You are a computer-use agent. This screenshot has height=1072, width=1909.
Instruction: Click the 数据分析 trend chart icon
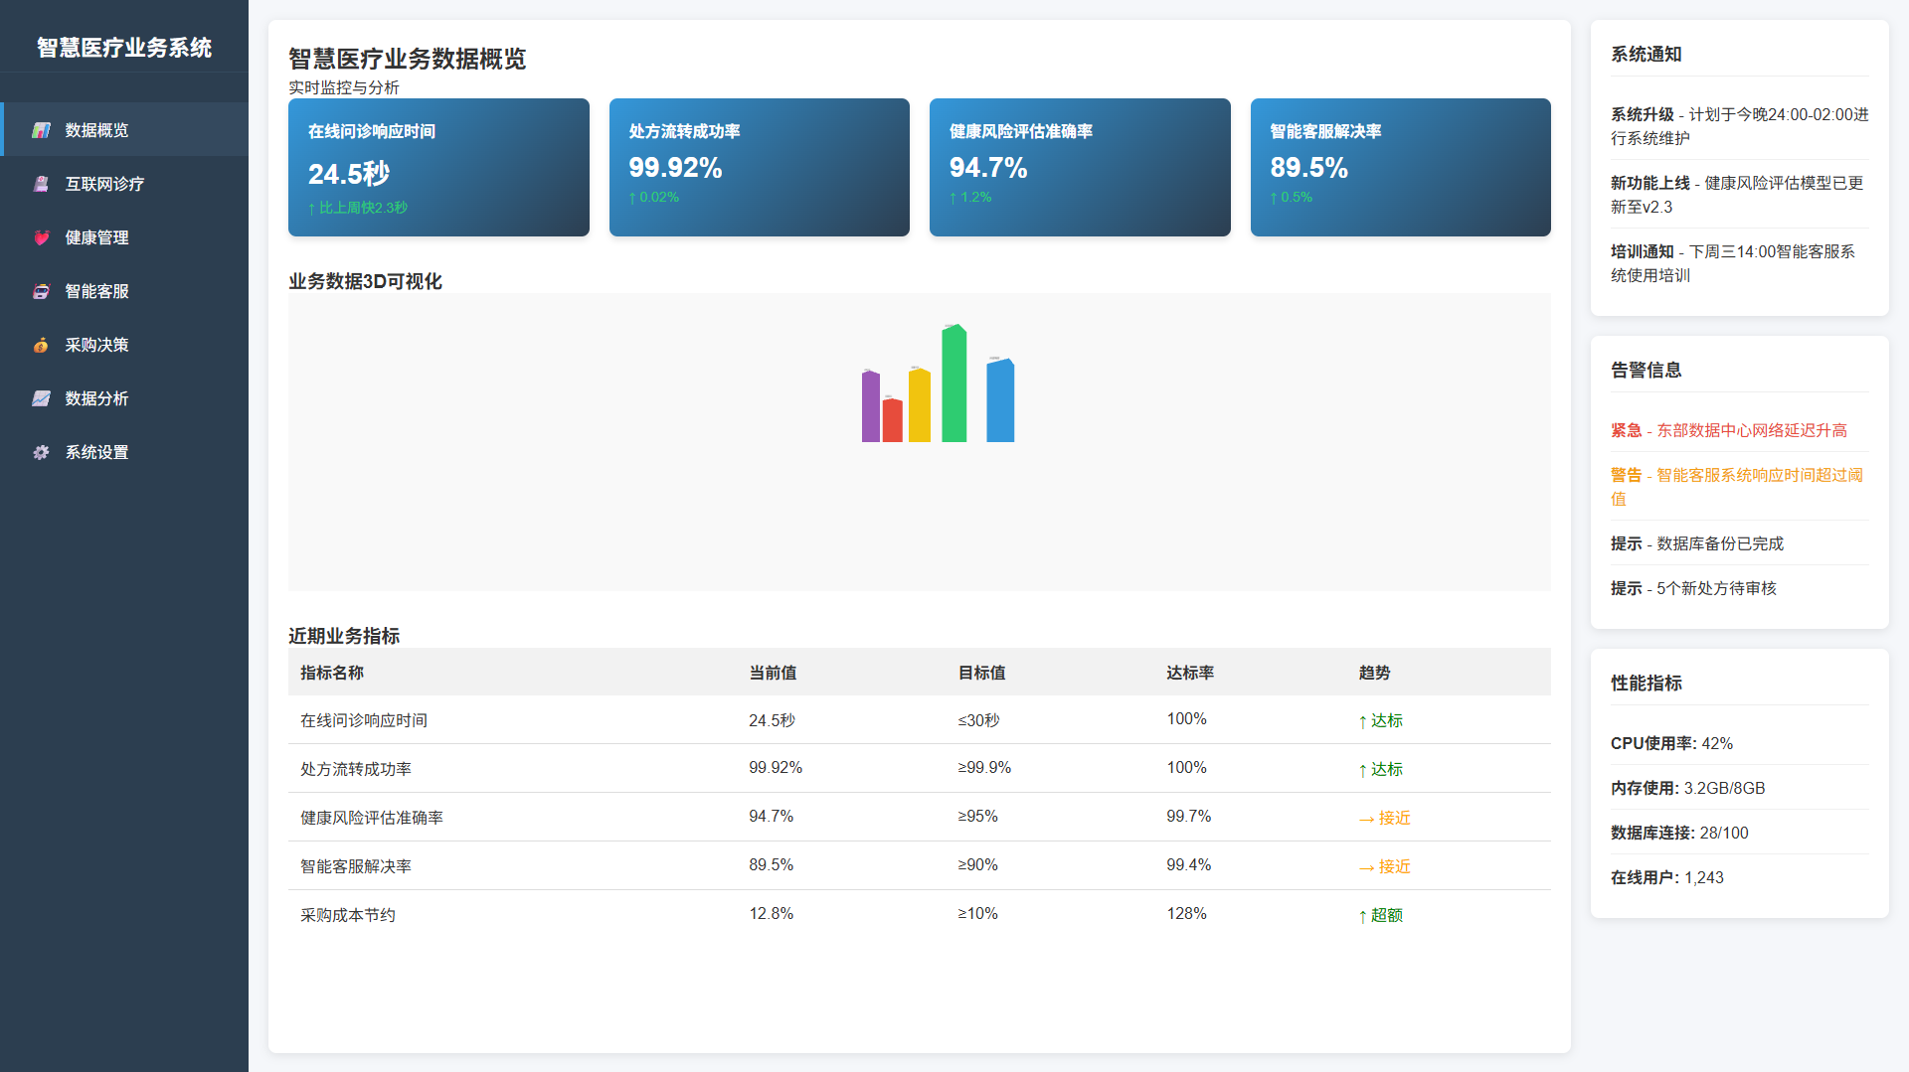pyautogui.click(x=41, y=398)
